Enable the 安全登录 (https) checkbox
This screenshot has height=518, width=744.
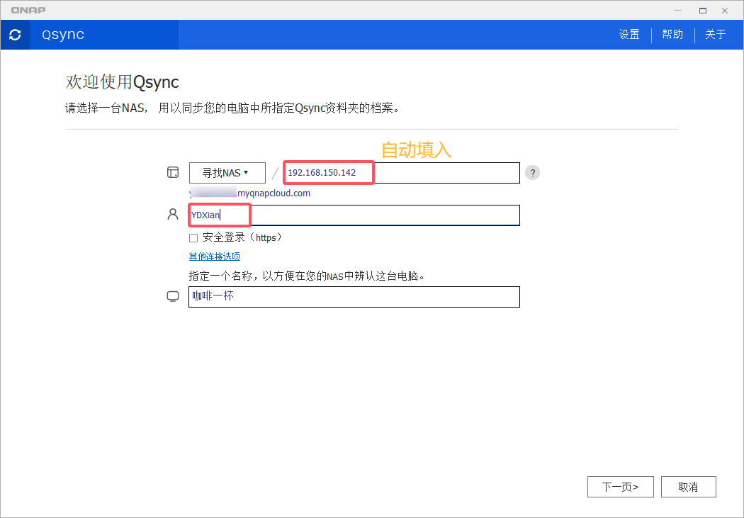coord(193,238)
